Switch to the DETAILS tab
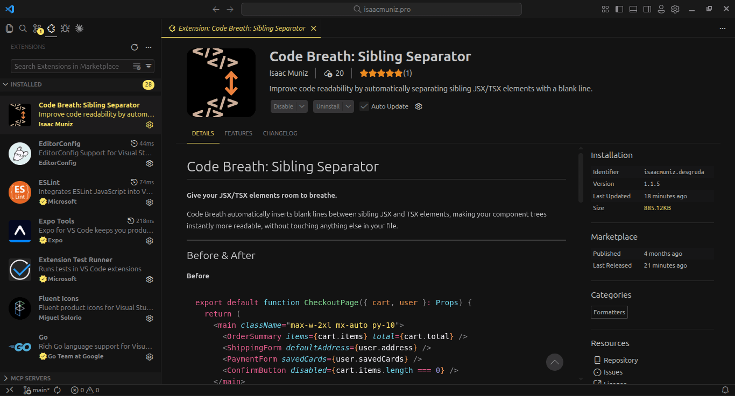The image size is (735, 396). pyautogui.click(x=203, y=133)
